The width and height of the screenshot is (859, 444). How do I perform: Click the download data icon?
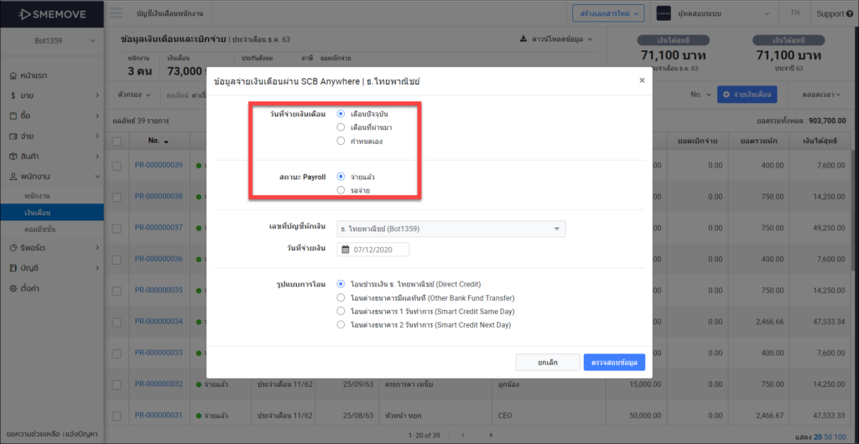pos(523,39)
